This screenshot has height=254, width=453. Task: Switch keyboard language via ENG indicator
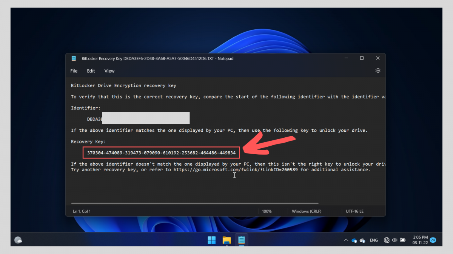pyautogui.click(x=373, y=240)
